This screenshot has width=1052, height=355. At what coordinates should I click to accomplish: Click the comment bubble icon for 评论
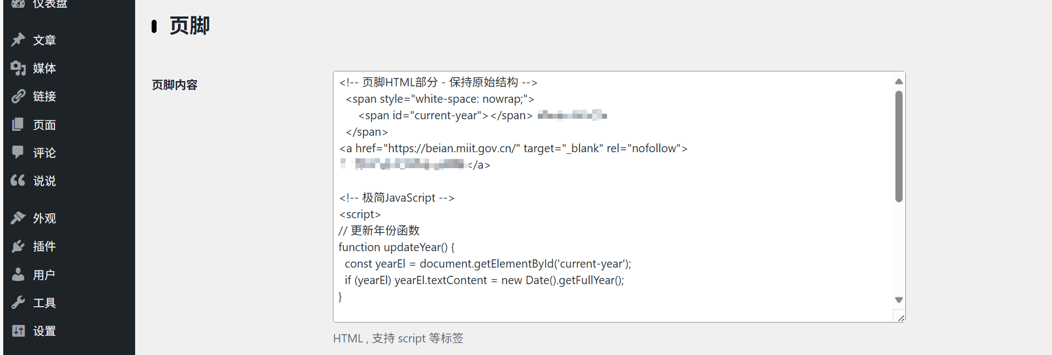(18, 152)
